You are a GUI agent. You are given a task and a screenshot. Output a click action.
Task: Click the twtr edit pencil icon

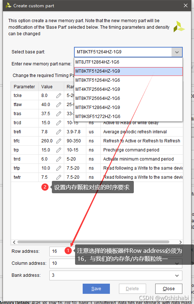pos(59,177)
